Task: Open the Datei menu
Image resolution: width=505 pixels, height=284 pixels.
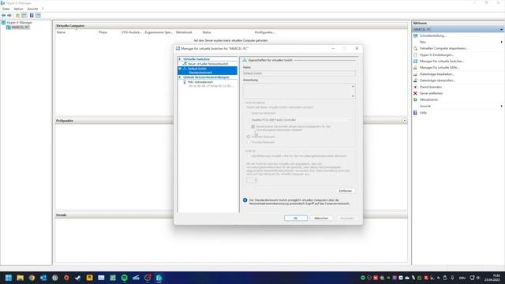Action: 6,9
